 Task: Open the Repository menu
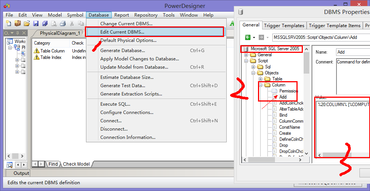click(146, 15)
